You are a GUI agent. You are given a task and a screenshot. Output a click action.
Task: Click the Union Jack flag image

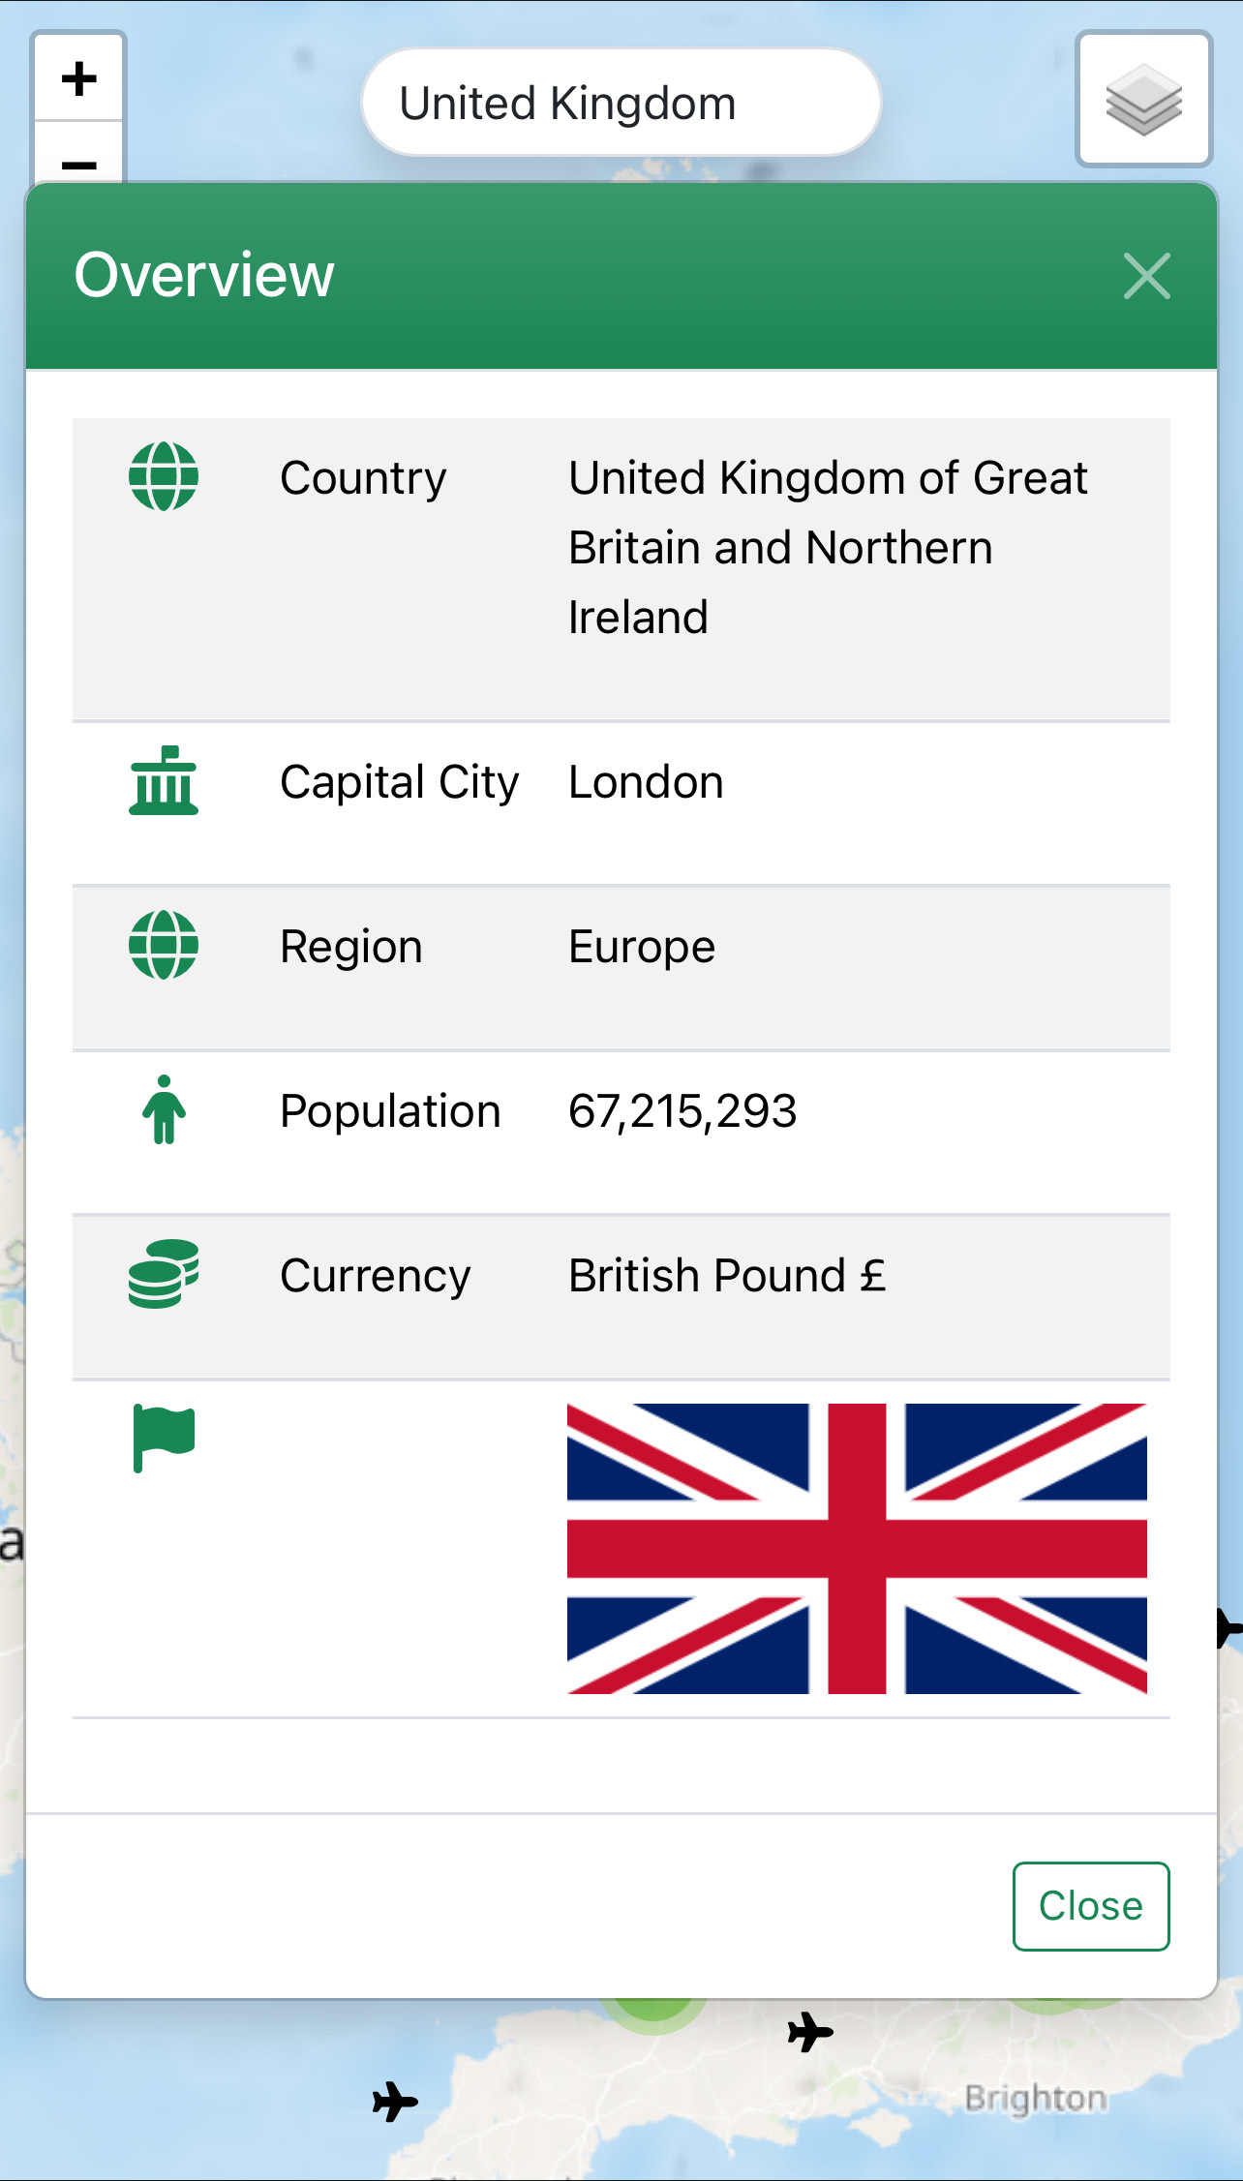[x=857, y=1548]
